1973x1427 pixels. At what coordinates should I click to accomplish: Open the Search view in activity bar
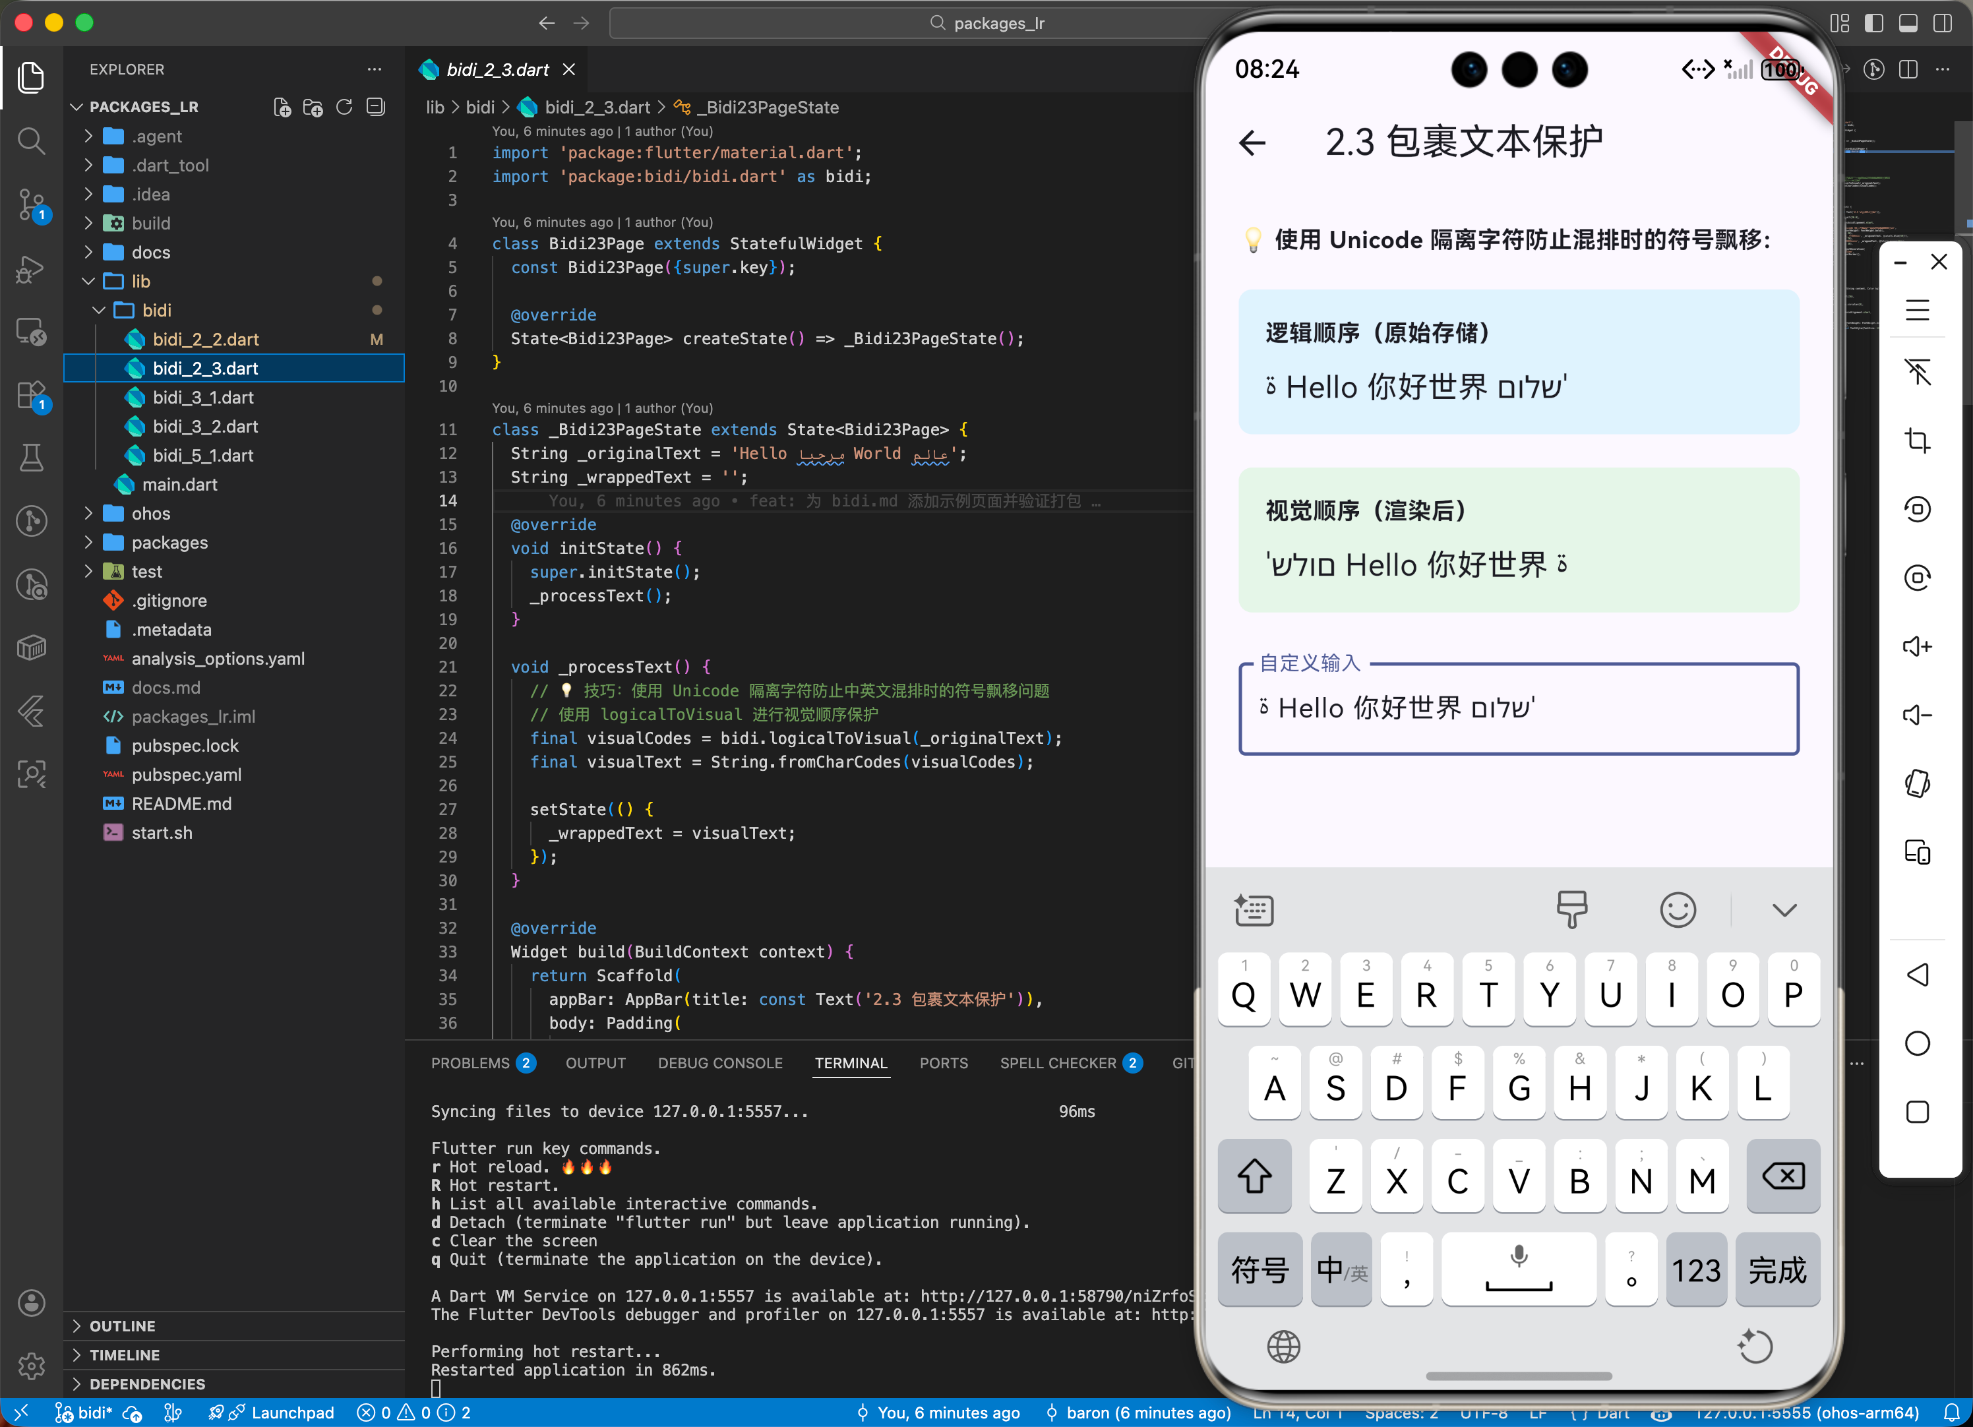pos(31,140)
